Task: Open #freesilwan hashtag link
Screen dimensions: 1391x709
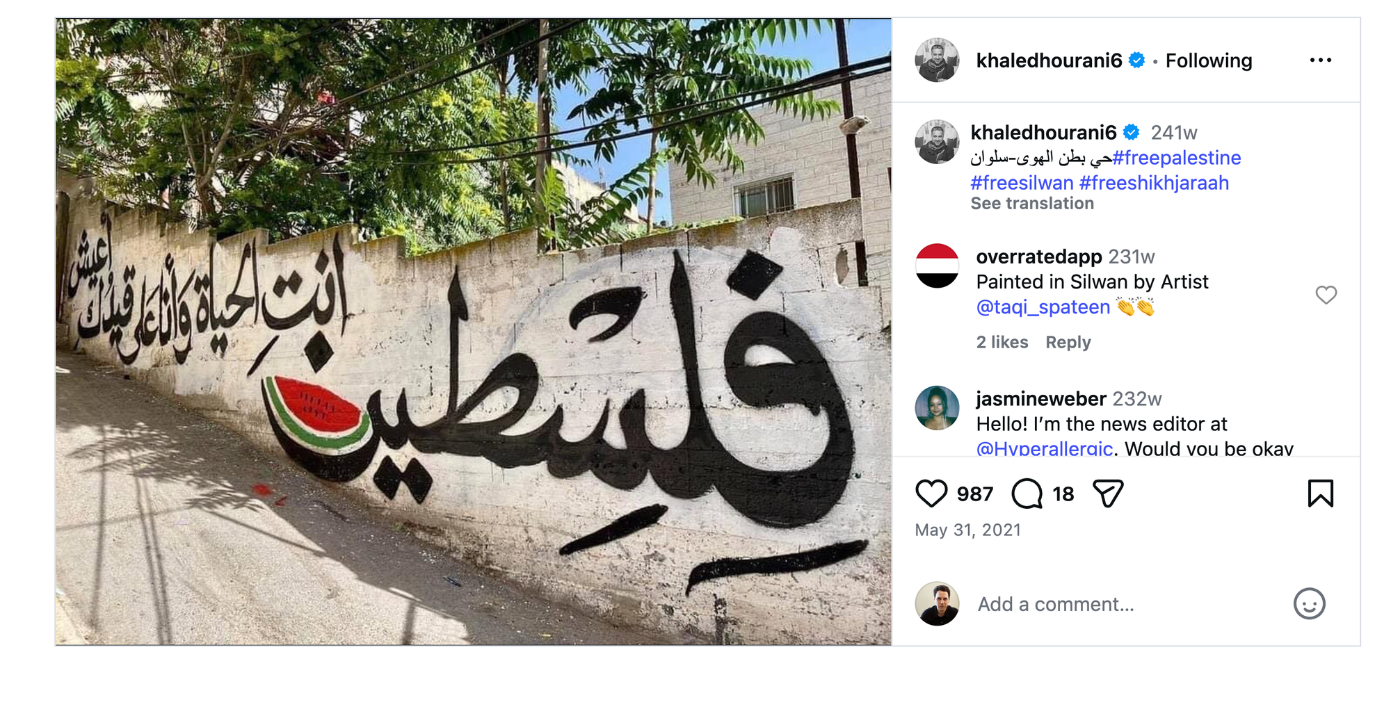Action: (x=1022, y=183)
